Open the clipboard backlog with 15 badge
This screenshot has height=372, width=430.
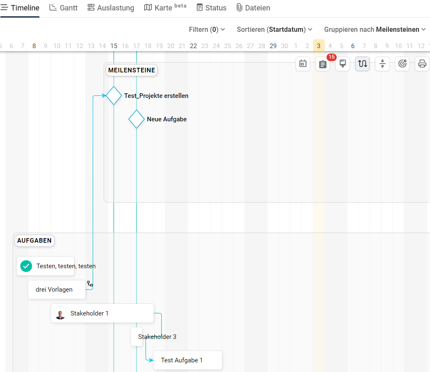coord(323,64)
